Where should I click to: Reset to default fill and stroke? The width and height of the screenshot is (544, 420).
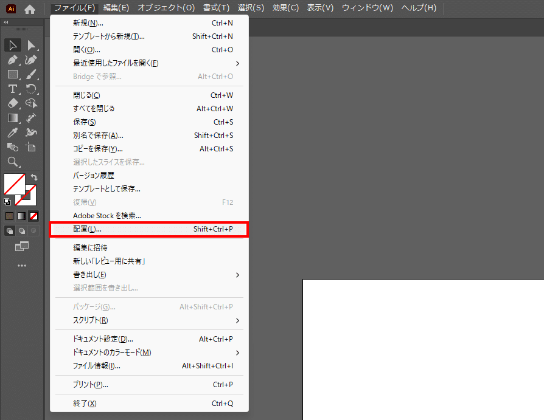pos(7,202)
